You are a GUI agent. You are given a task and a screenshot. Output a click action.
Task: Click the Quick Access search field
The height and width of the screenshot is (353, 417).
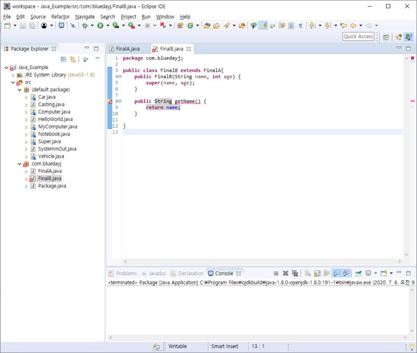(358, 37)
